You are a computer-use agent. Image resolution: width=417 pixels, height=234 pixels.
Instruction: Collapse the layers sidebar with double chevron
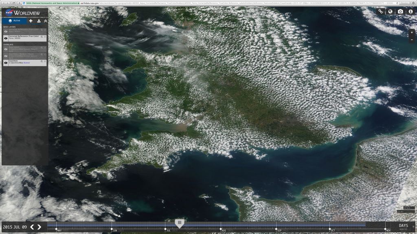46,21
